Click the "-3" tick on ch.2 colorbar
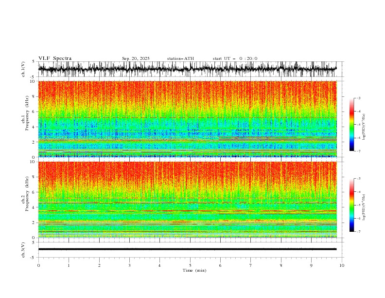The image size is (385, 298). click(x=359, y=179)
